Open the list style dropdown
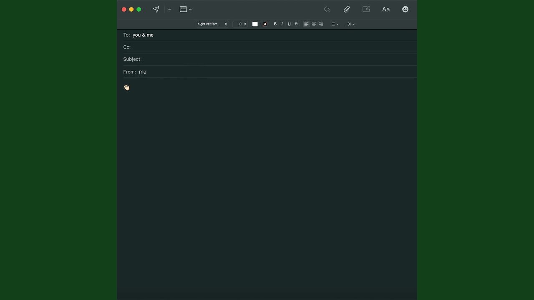The width and height of the screenshot is (534, 300). tap(335, 24)
